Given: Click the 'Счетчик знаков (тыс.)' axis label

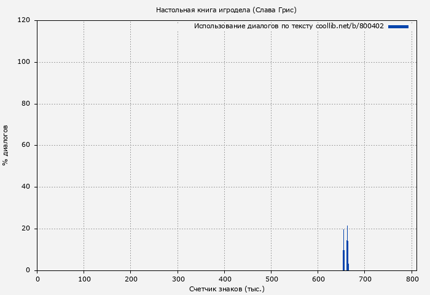Looking at the screenshot, I should pos(227,288).
